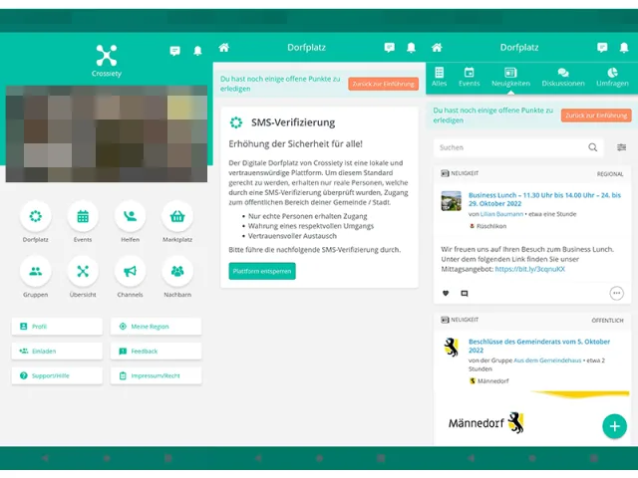
Task: Click Zurück zur Einführung in right panel
Action: (596, 116)
